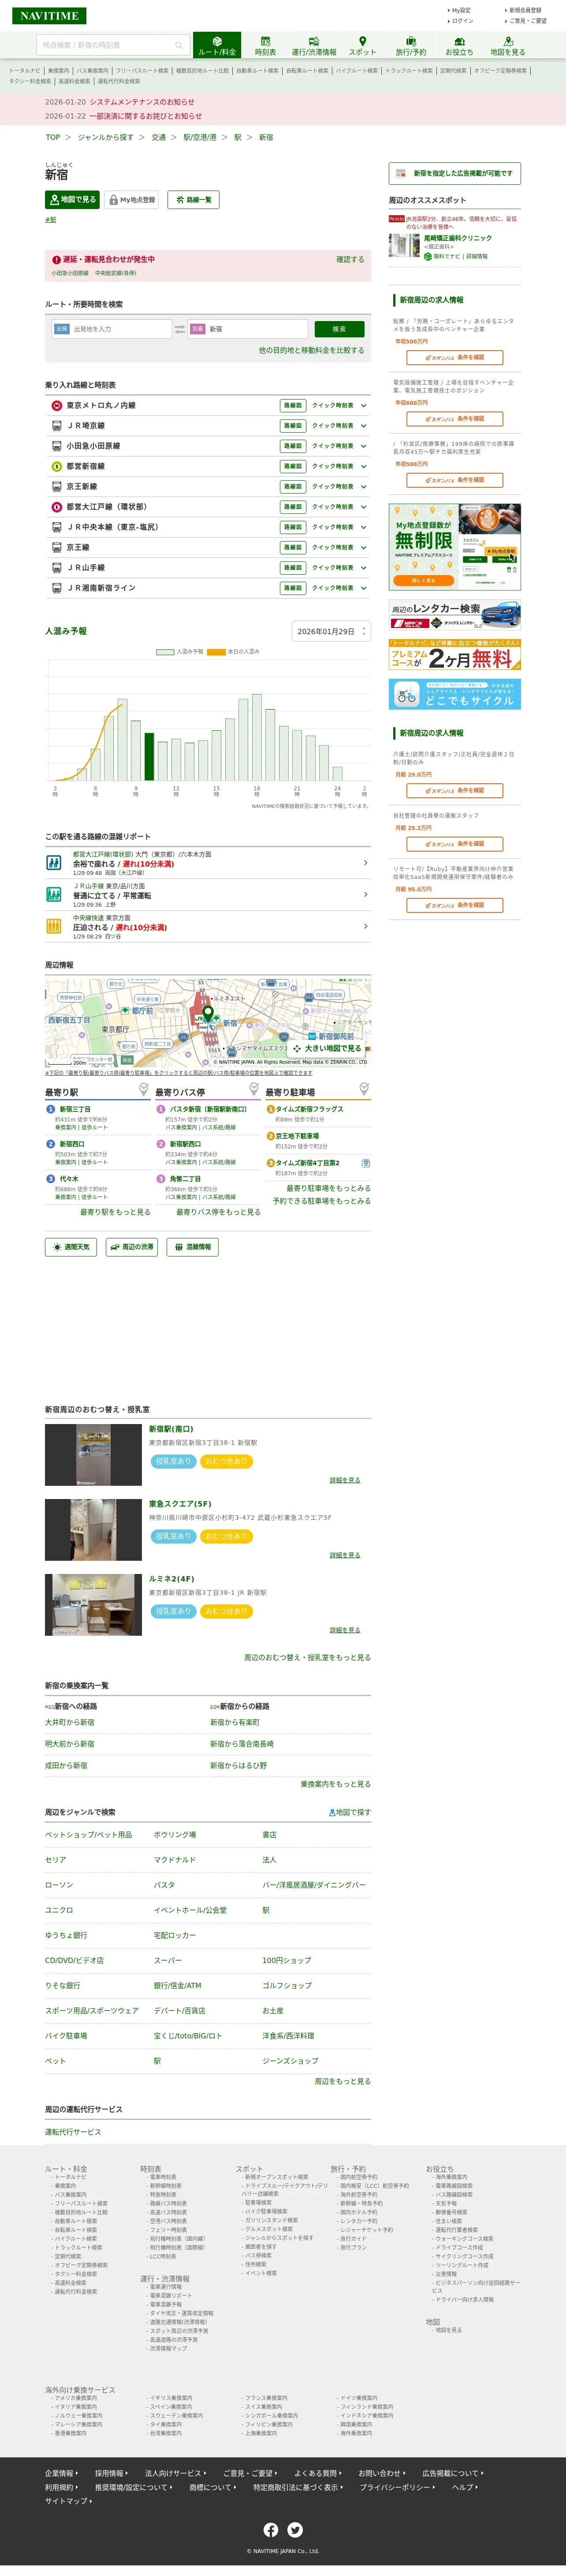The image size is (566, 2576).
Task: Click 都営新宿線 line icon
Action: click(57, 467)
